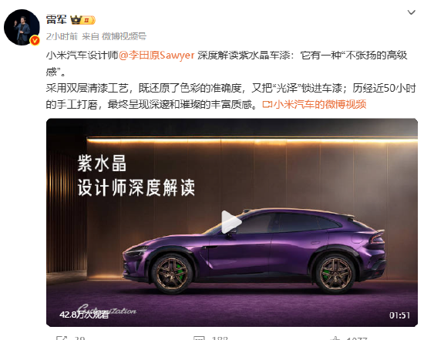Open the 雷军 username link
The image size is (424, 340).
tap(56, 20)
